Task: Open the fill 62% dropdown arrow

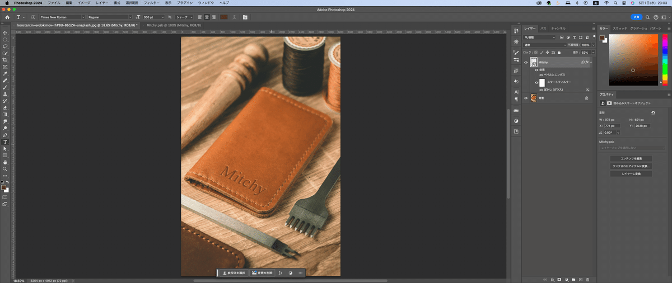Action: pos(593,53)
